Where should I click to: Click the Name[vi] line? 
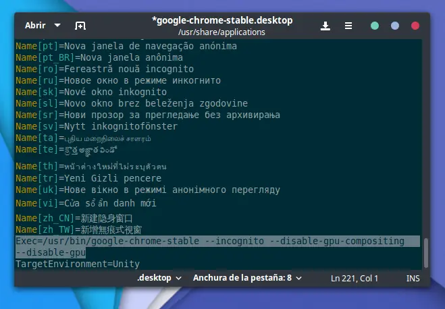(86, 203)
